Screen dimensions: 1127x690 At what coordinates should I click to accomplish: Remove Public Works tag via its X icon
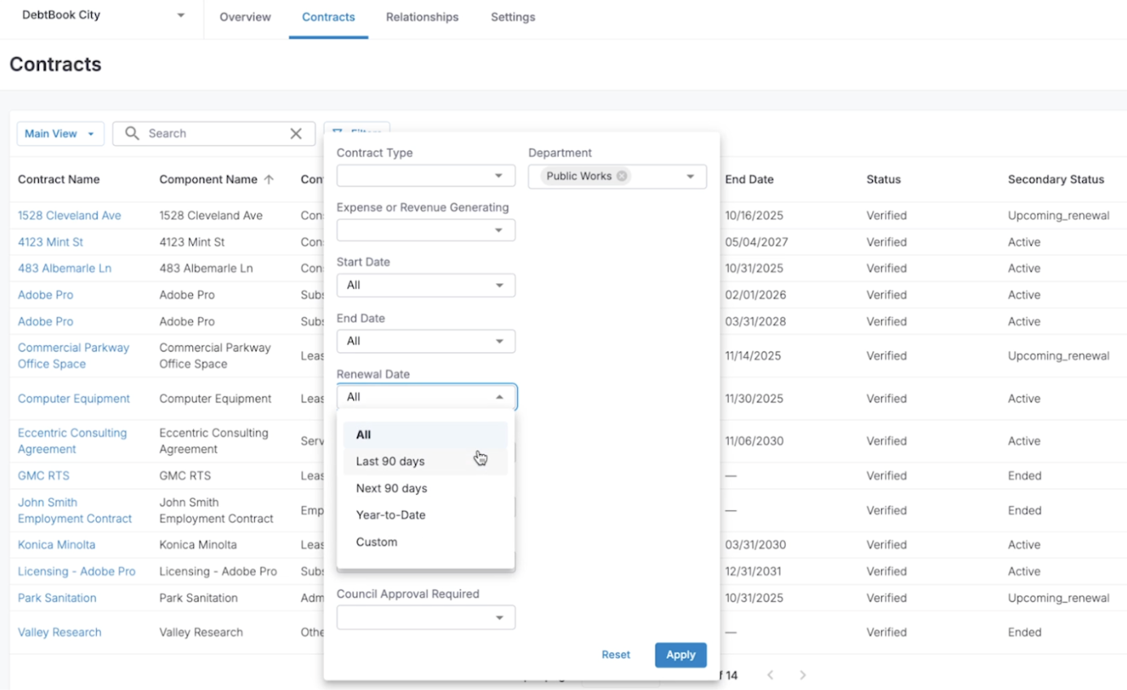tap(621, 175)
